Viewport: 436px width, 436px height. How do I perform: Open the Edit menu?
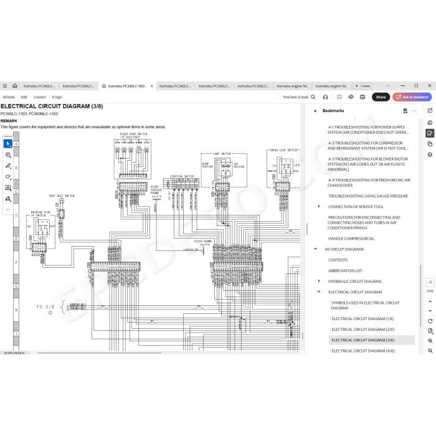coord(24,97)
